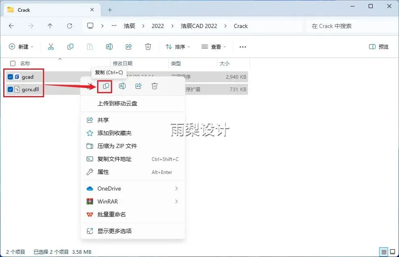Image resolution: width=399 pixels, height=257 pixels.
Task: Go back with the left arrow
Action: (x=11, y=26)
